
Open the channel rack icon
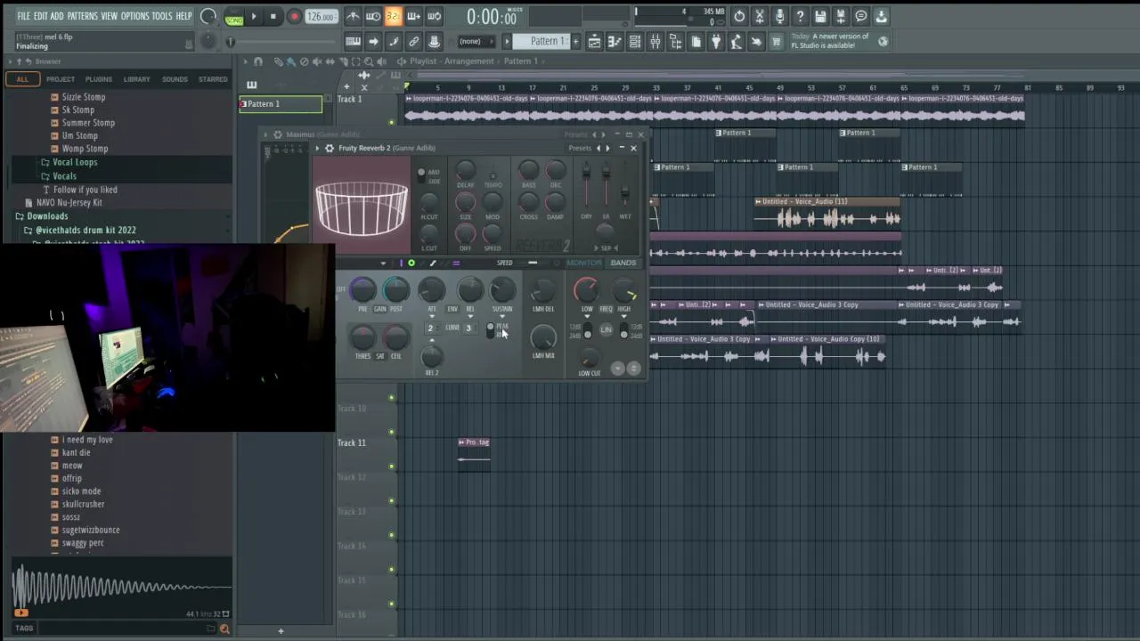click(x=635, y=41)
